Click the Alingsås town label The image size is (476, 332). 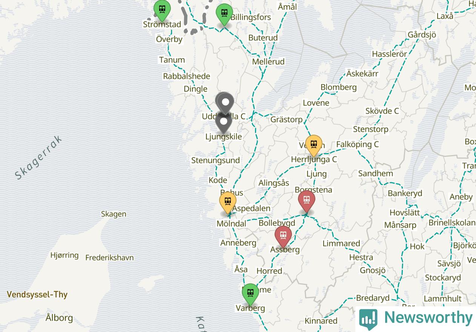(274, 183)
